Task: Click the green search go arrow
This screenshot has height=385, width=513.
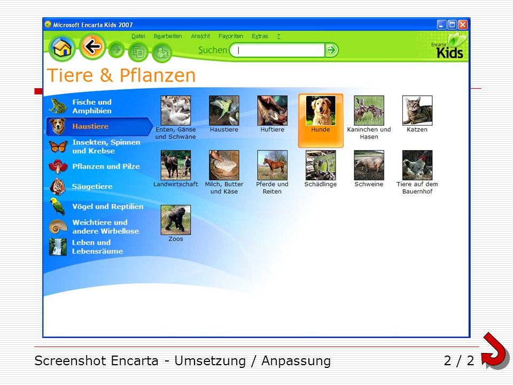Action: (x=332, y=50)
